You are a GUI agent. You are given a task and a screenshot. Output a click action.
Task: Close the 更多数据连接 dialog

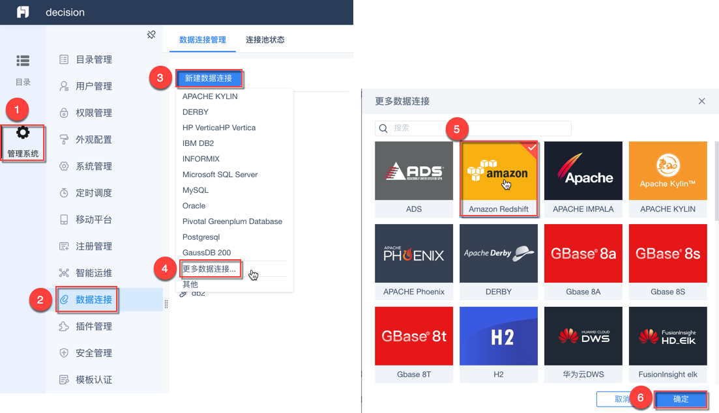coord(701,101)
